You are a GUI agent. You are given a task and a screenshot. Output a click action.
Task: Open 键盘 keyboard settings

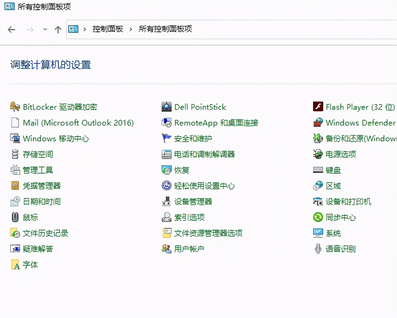[333, 170]
